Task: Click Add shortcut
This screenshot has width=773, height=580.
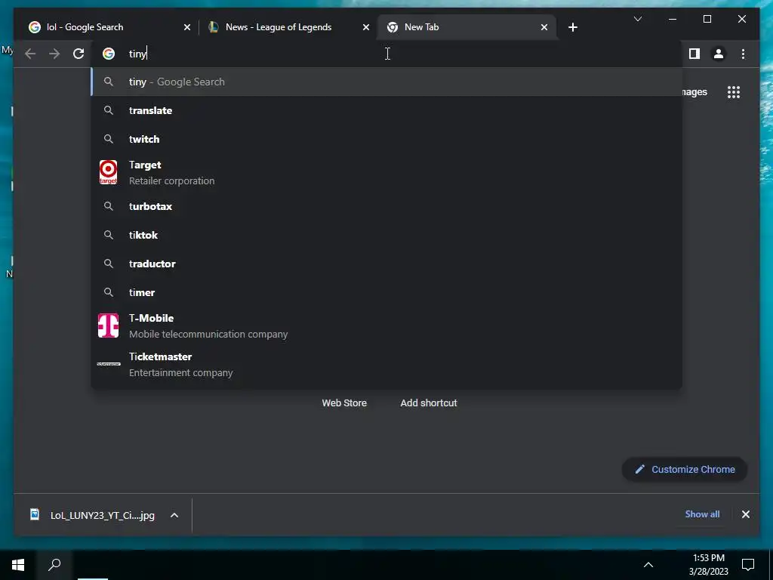Action: tap(429, 403)
